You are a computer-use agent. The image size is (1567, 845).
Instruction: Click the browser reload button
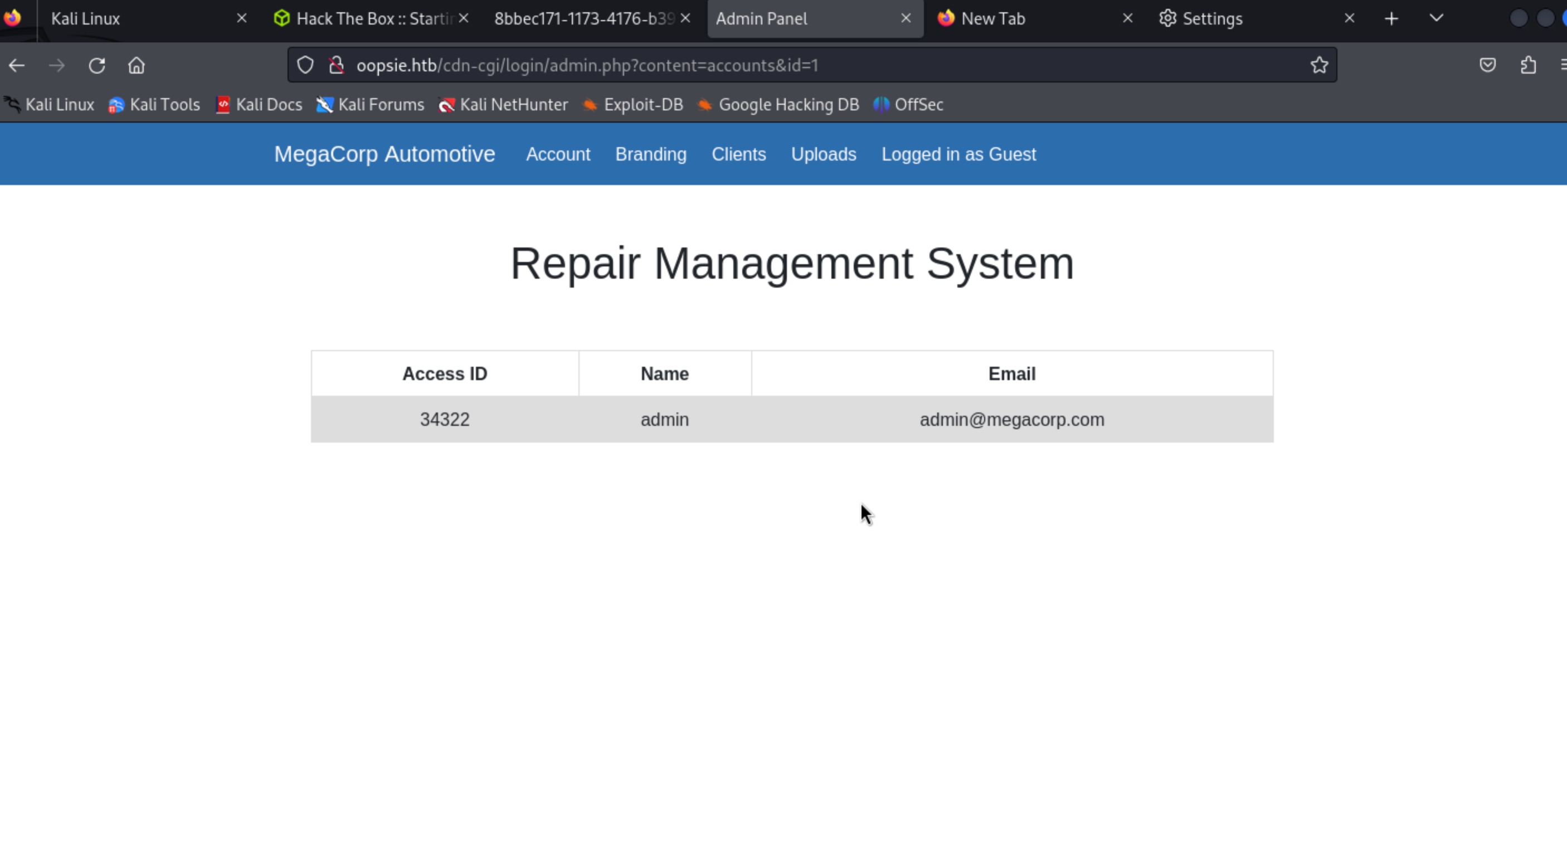97,65
